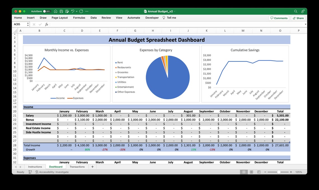
Task: Open Page Layout view from the status bar
Action: pyautogui.click(x=251, y=172)
